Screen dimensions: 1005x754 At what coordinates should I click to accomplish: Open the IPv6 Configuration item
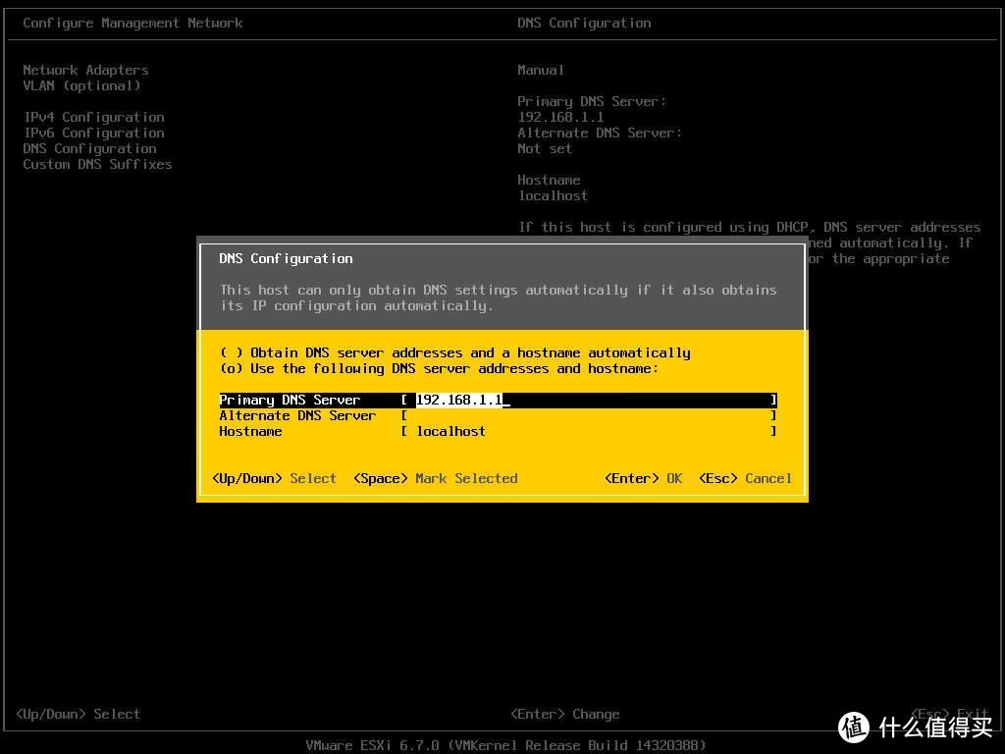point(93,133)
